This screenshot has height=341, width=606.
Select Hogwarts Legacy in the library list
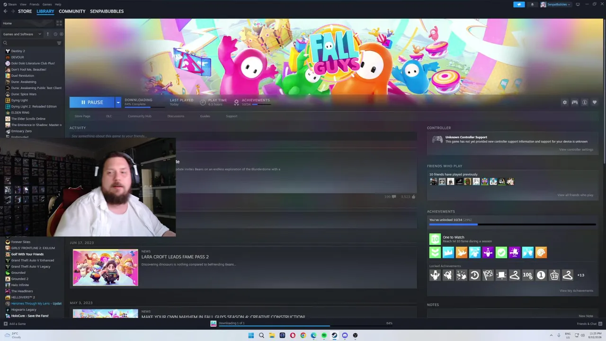pyautogui.click(x=24, y=310)
